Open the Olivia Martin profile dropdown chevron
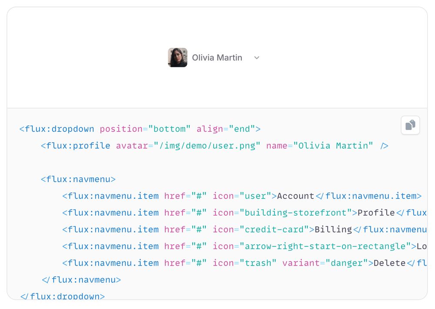 (257, 58)
